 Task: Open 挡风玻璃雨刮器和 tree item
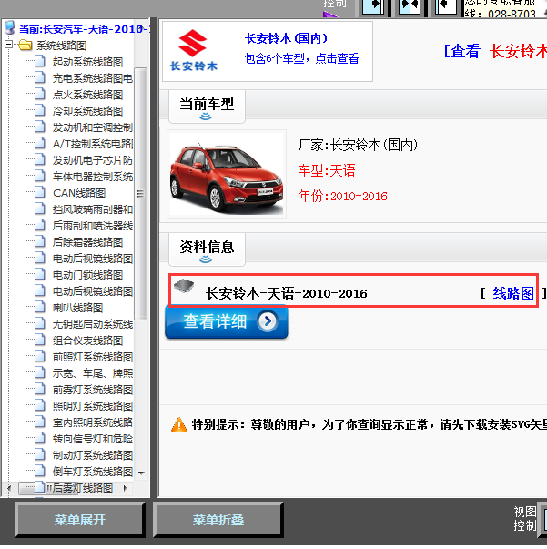93,209
